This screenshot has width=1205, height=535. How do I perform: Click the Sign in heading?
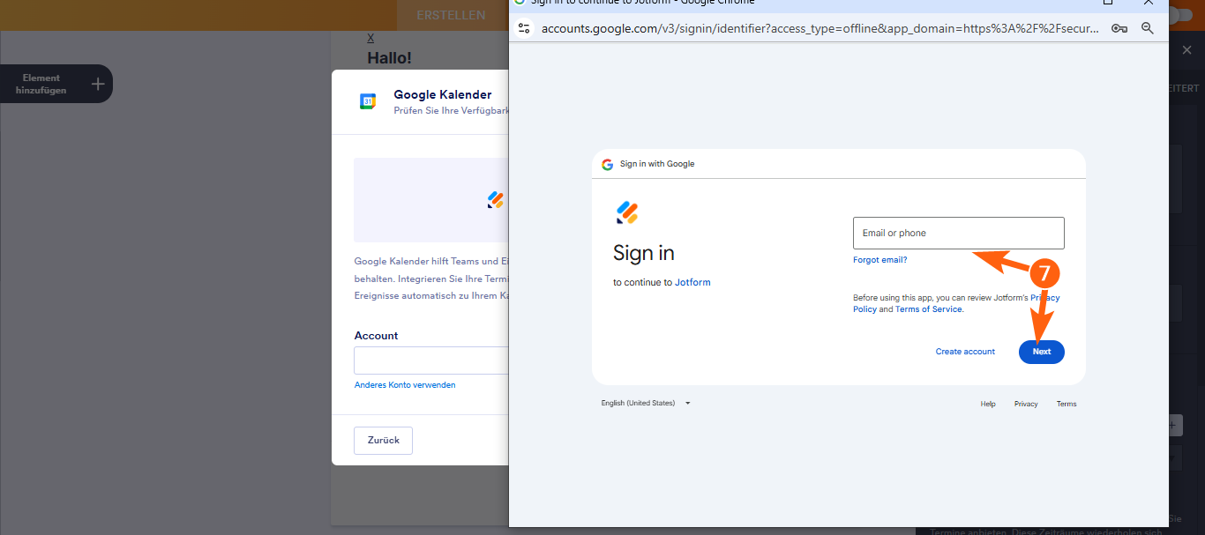point(644,253)
